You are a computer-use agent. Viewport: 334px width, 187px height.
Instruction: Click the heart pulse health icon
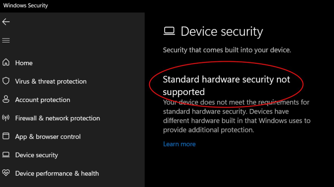coord(6,173)
